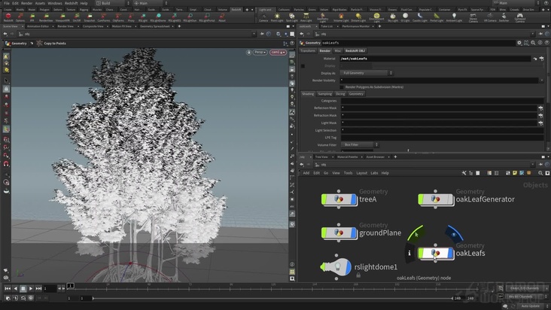Click the visibility eye ring above oakLeafs
Image resolution: width=551 pixels, height=310 pixels.
[x=454, y=234]
